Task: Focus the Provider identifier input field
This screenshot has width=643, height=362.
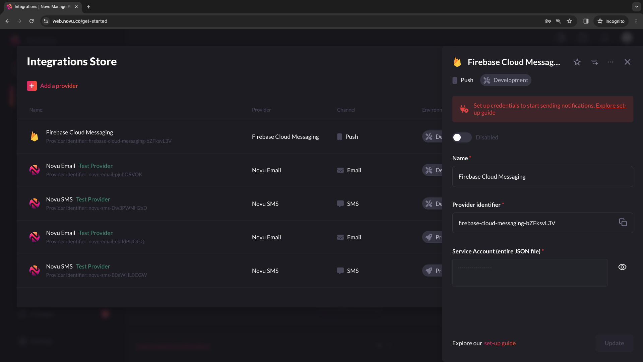Action: [x=542, y=223]
